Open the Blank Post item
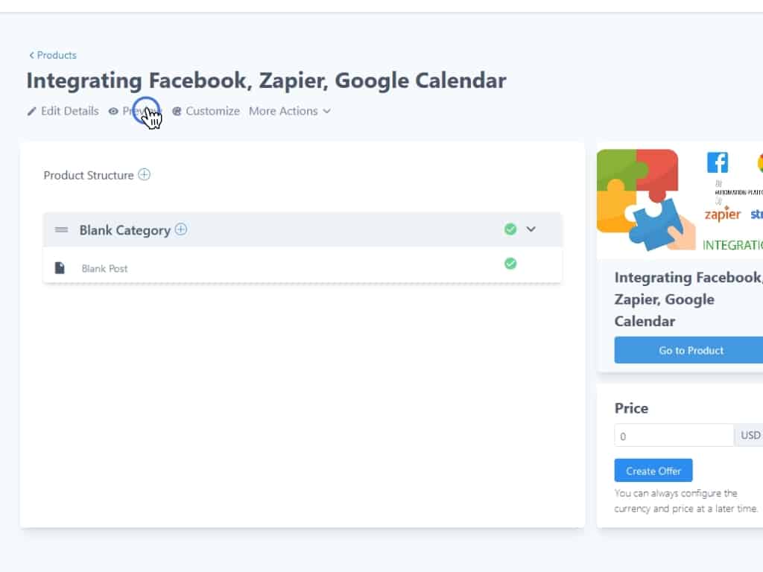The height and width of the screenshot is (572, 763). click(x=104, y=268)
